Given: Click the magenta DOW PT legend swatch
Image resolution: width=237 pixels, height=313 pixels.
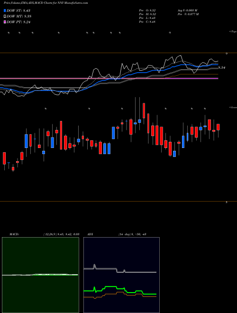Looking at the screenshot, I should (5, 22).
